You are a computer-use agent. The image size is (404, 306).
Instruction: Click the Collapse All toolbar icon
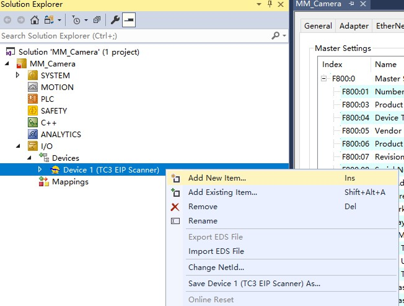coord(96,20)
